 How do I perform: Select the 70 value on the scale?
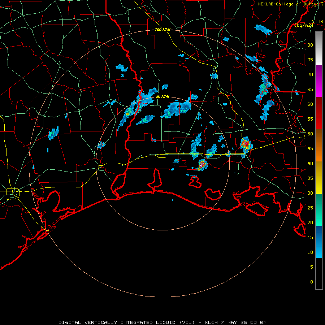(x=310, y=75)
